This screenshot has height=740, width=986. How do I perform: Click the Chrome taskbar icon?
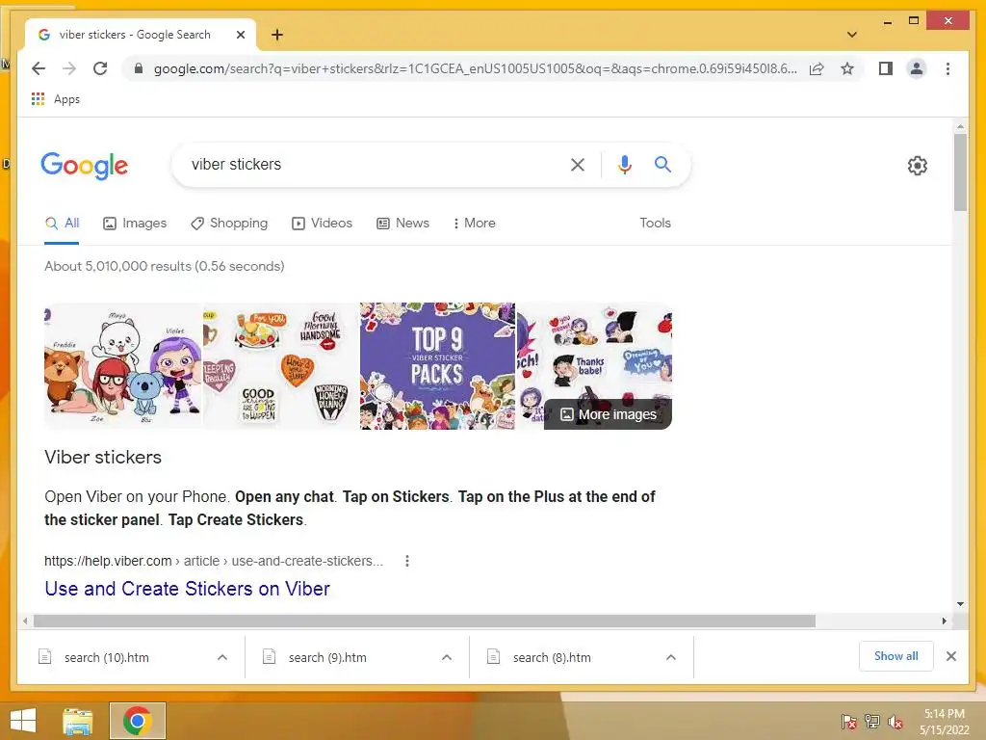[138, 721]
